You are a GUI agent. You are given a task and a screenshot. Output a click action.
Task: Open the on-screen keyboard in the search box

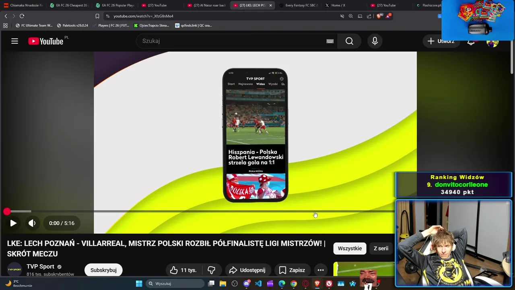point(330,41)
